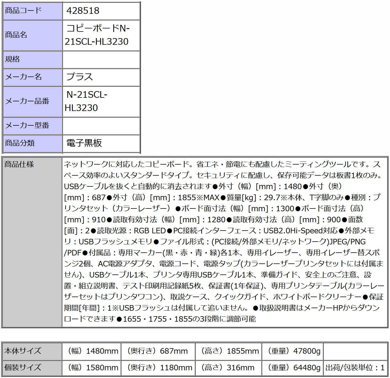Select body weight （重量）47800g
The image size is (390, 378).
click(293, 351)
